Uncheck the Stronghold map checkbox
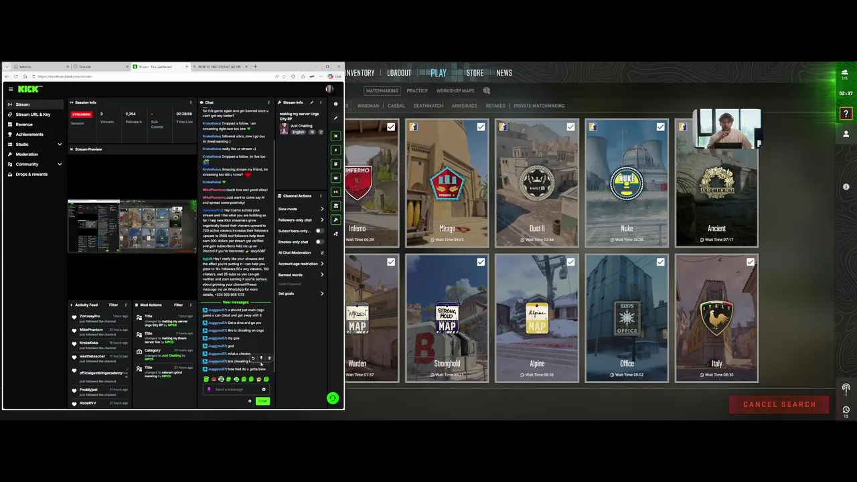Screen dimensions: 857x482 pos(481,262)
